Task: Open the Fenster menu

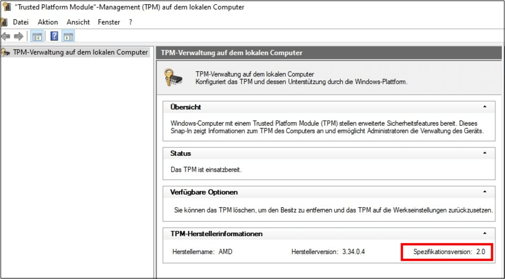Action: click(x=109, y=22)
